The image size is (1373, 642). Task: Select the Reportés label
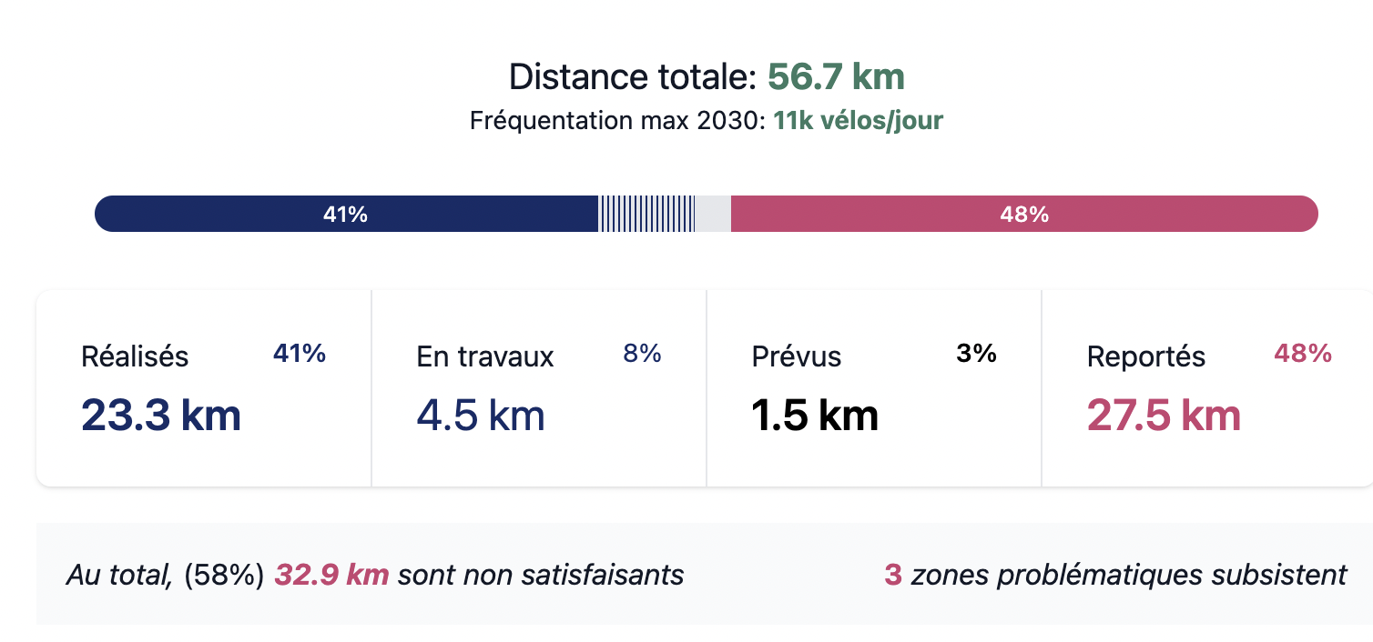[x=1146, y=356]
